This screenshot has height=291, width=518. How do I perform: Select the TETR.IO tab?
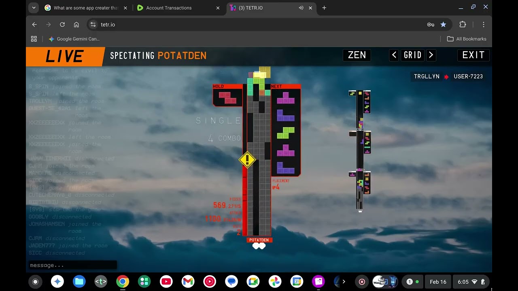[x=271, y=8]
